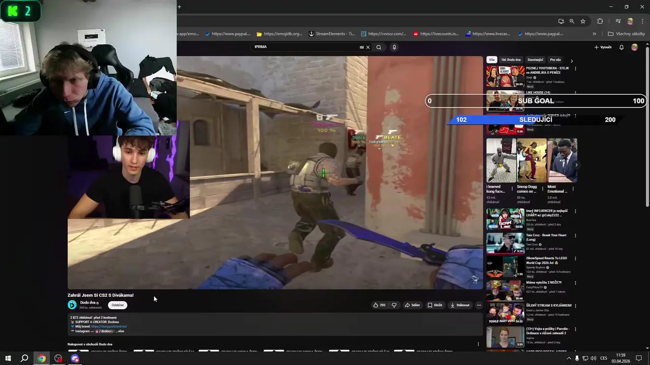Click the YouTube search magnifier icon
This screenshot has height=365, width=650.
coord(378,47)
